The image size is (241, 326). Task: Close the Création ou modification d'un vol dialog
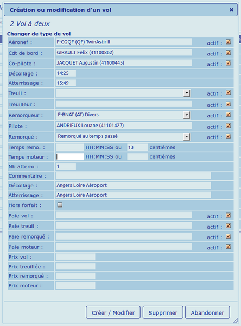point(231,10)
